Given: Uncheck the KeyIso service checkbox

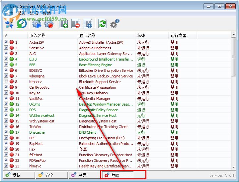Looking at the screenshot, I should pyautogui.click(x=6, y=93).
